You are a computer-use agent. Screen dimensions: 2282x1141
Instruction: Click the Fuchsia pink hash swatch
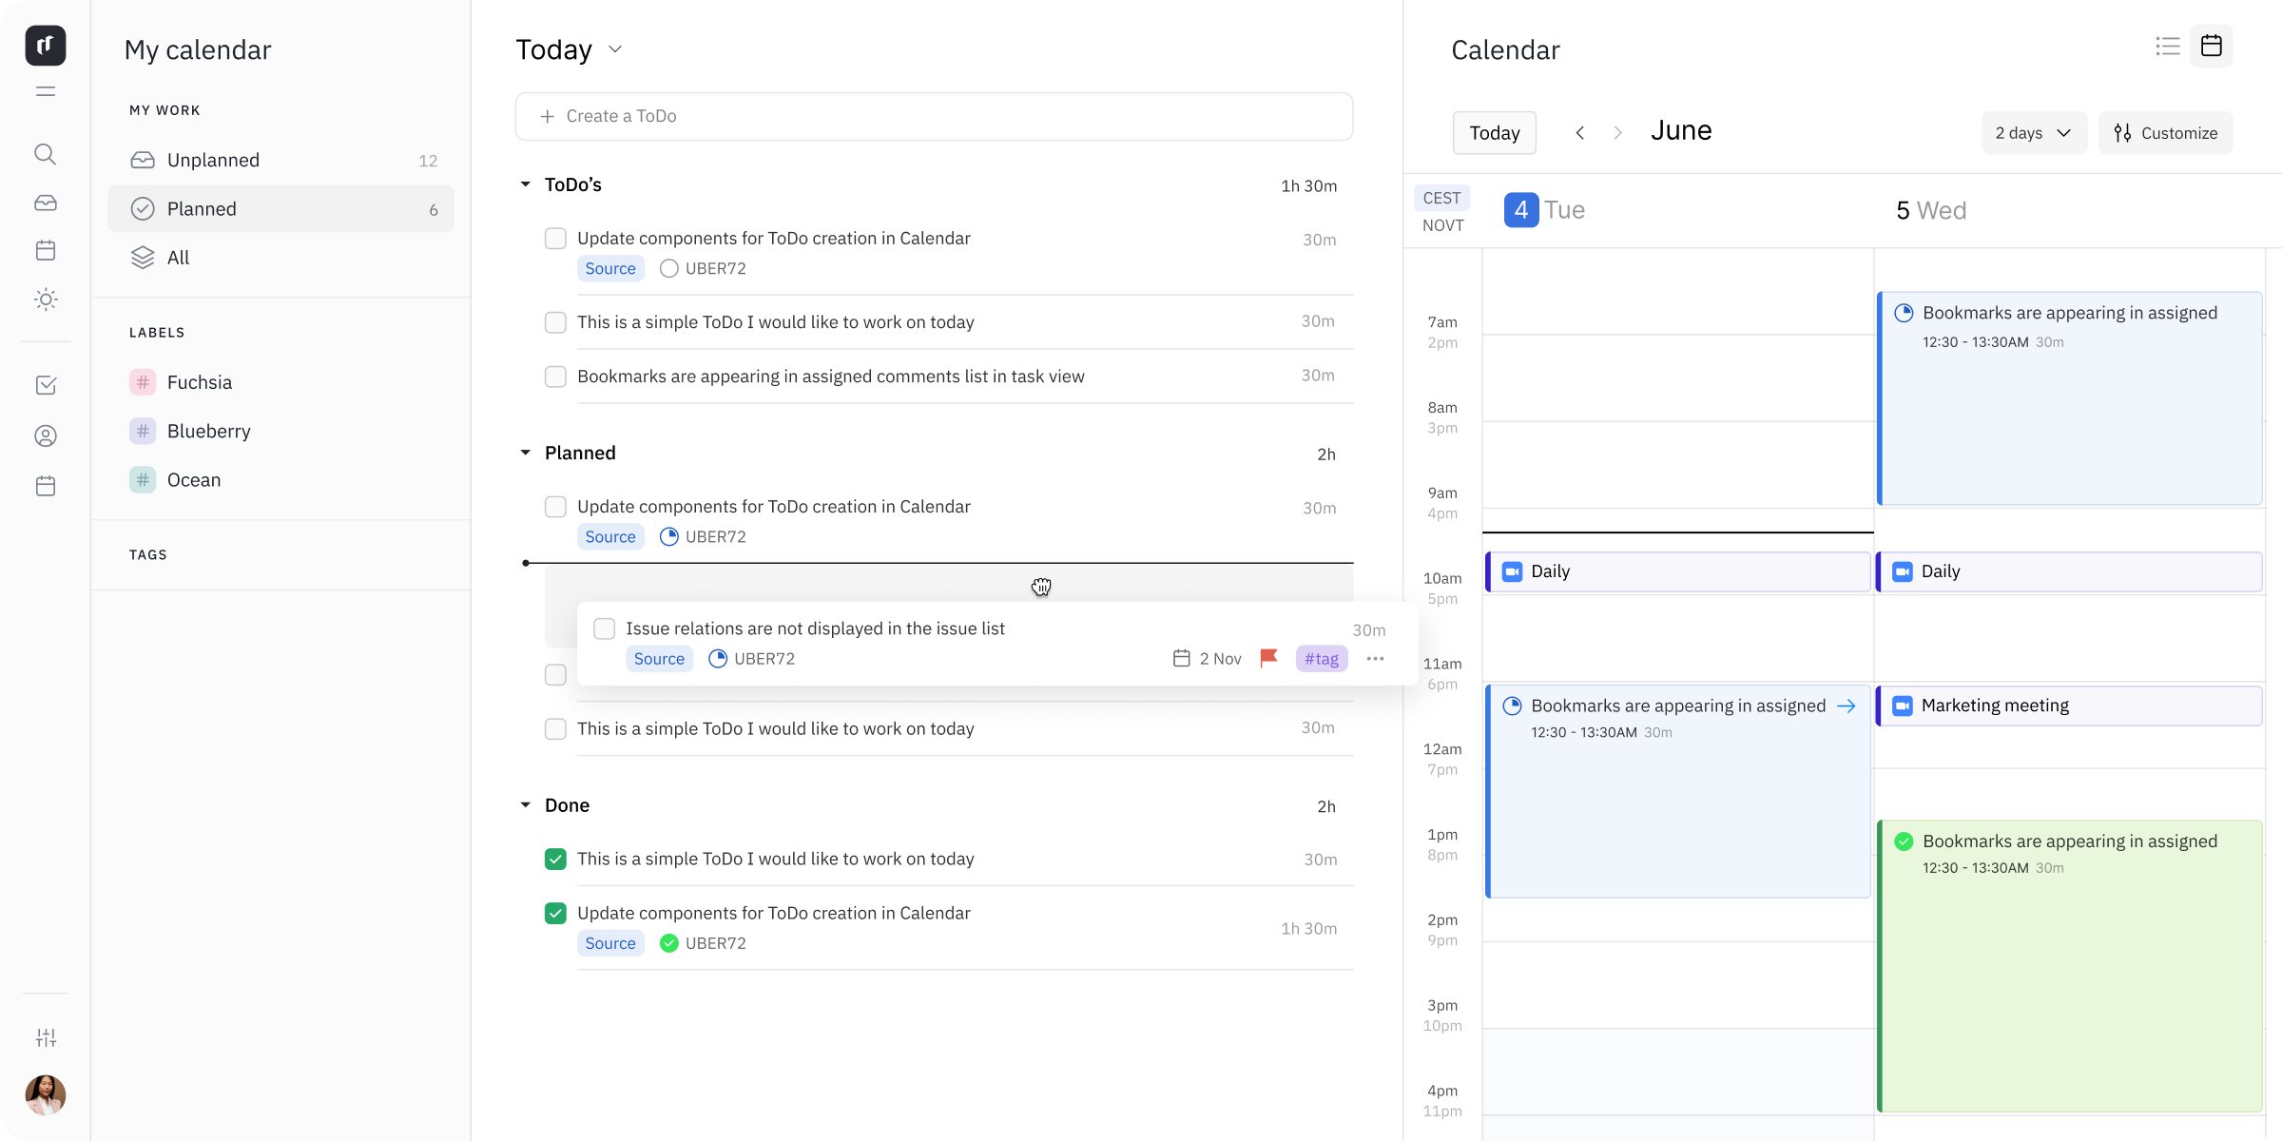[x=143, y=382]
